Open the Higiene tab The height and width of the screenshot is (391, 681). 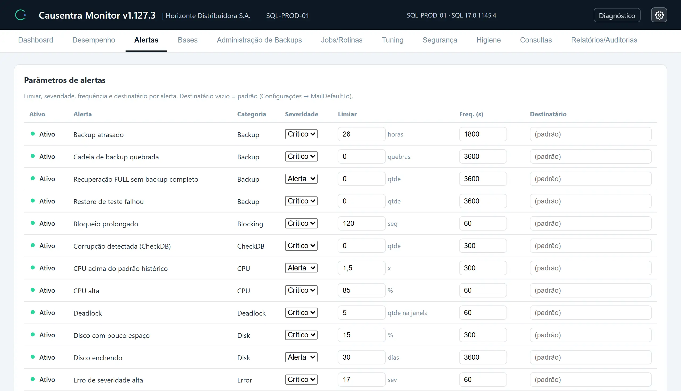(x=488, y=40)
